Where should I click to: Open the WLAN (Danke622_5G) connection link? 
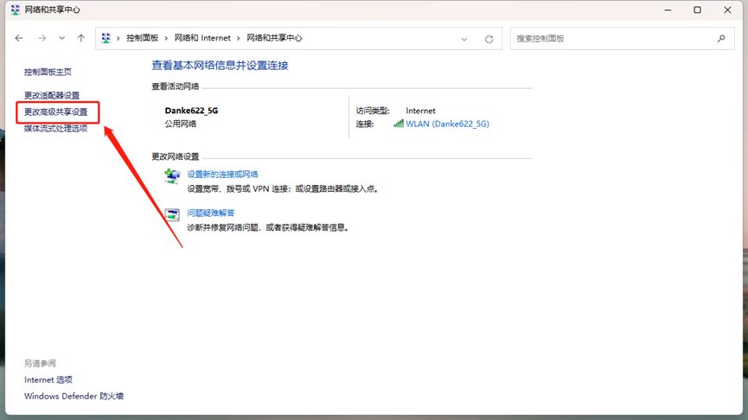click(447, 124)
